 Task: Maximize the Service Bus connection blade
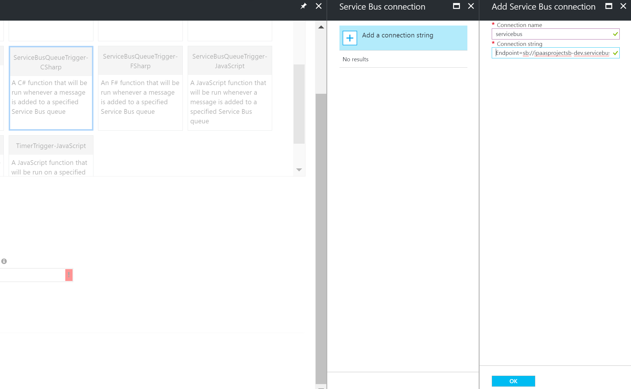pos(456,6)
